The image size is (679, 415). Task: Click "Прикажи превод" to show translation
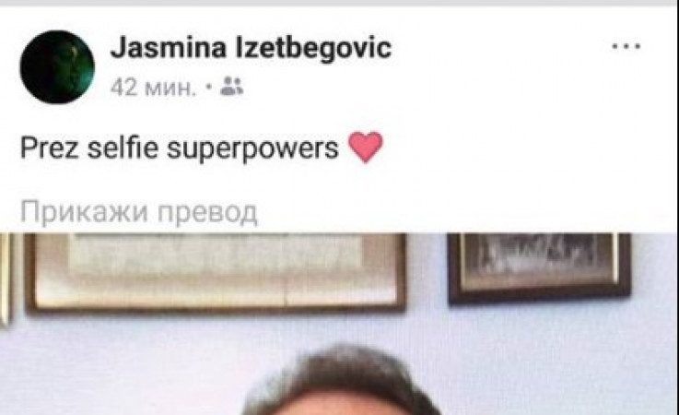click(x=139, y=213)
